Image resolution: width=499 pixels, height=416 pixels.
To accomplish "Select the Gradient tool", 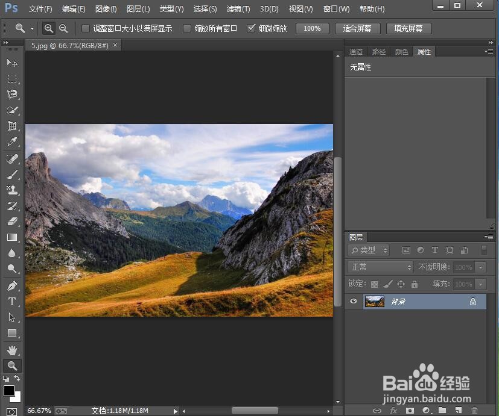I will 12,237.
